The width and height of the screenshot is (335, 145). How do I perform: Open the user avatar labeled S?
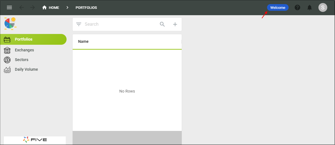pos(323,7)
